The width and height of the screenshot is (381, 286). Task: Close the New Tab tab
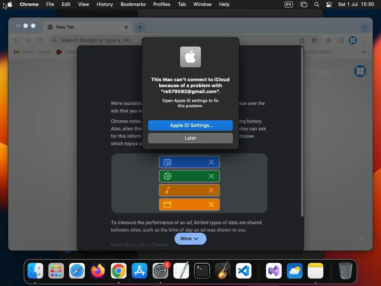[x=126, y=27]
